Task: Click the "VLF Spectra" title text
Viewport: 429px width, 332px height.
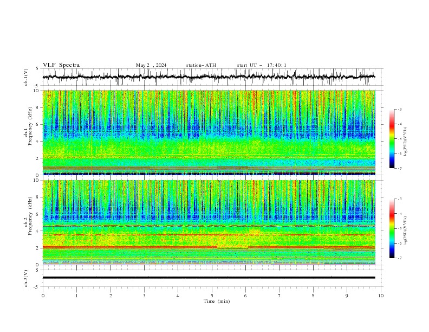Action: 61,65
